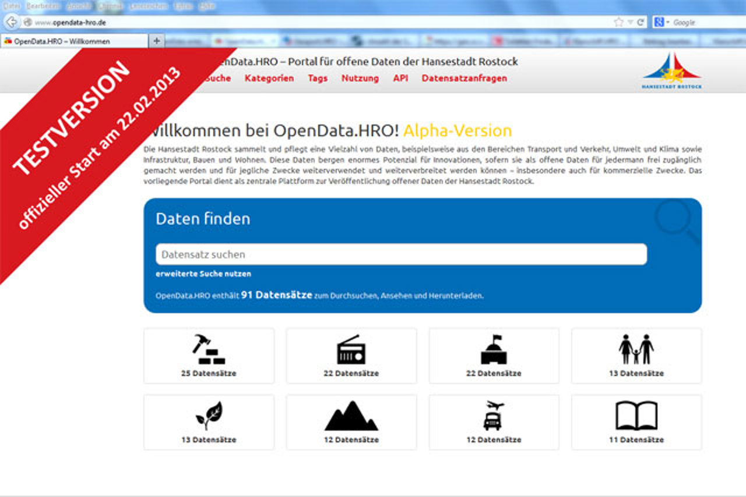Click the Daten finden heading
This screenshot has width=746, height=497.
pos(203,219)
